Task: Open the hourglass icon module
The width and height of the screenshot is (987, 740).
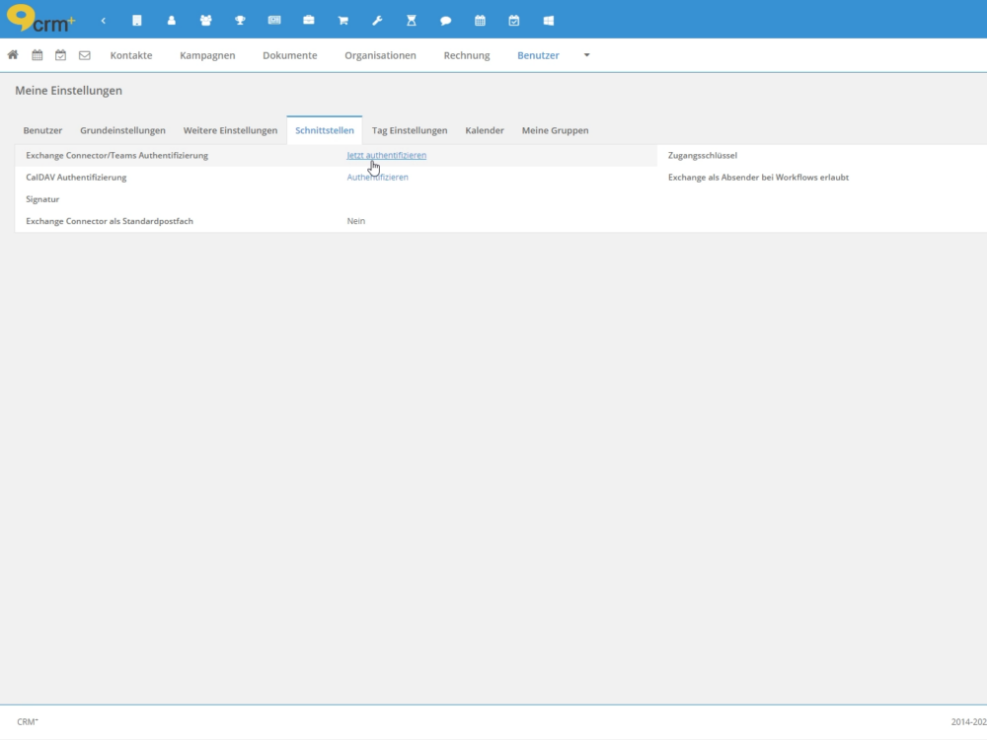Action: 412,21
